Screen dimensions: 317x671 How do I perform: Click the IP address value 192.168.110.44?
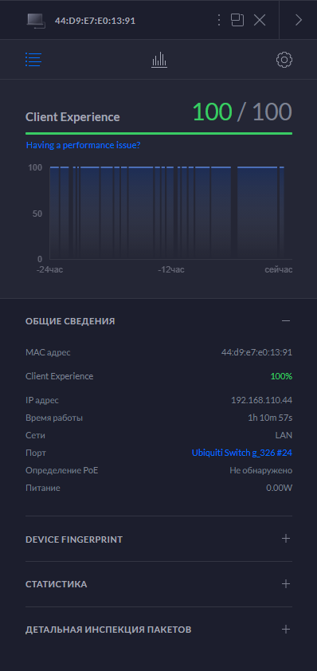point(261,400)
